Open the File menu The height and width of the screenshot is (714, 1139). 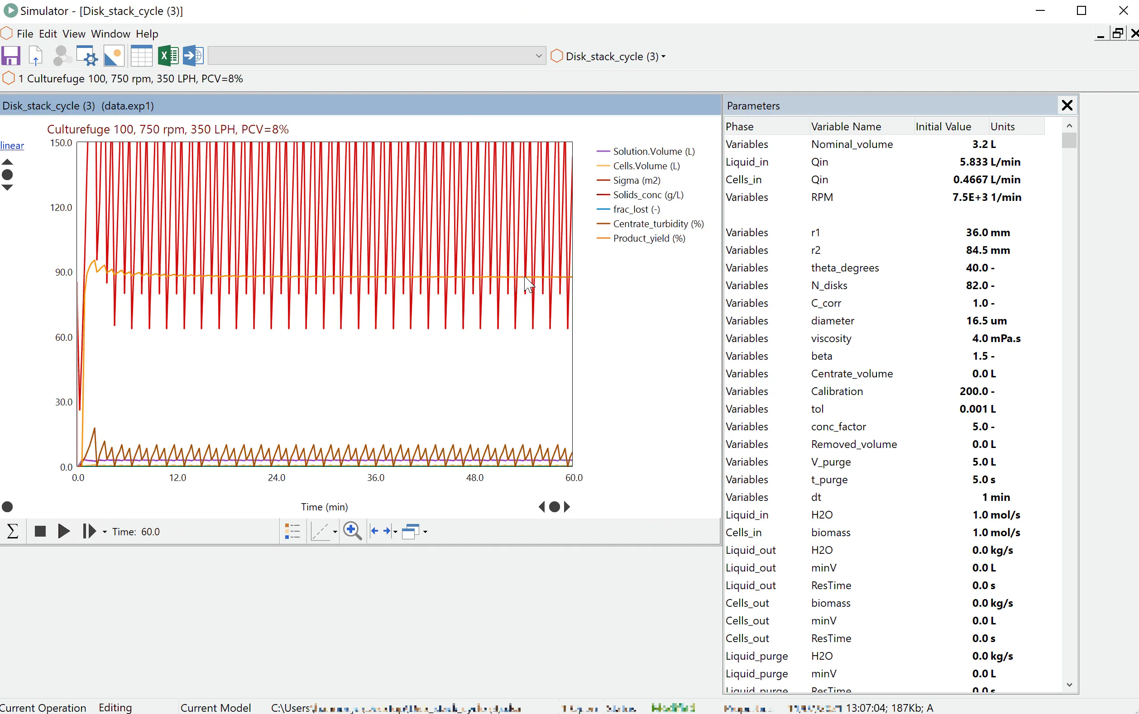pos(25,33)
